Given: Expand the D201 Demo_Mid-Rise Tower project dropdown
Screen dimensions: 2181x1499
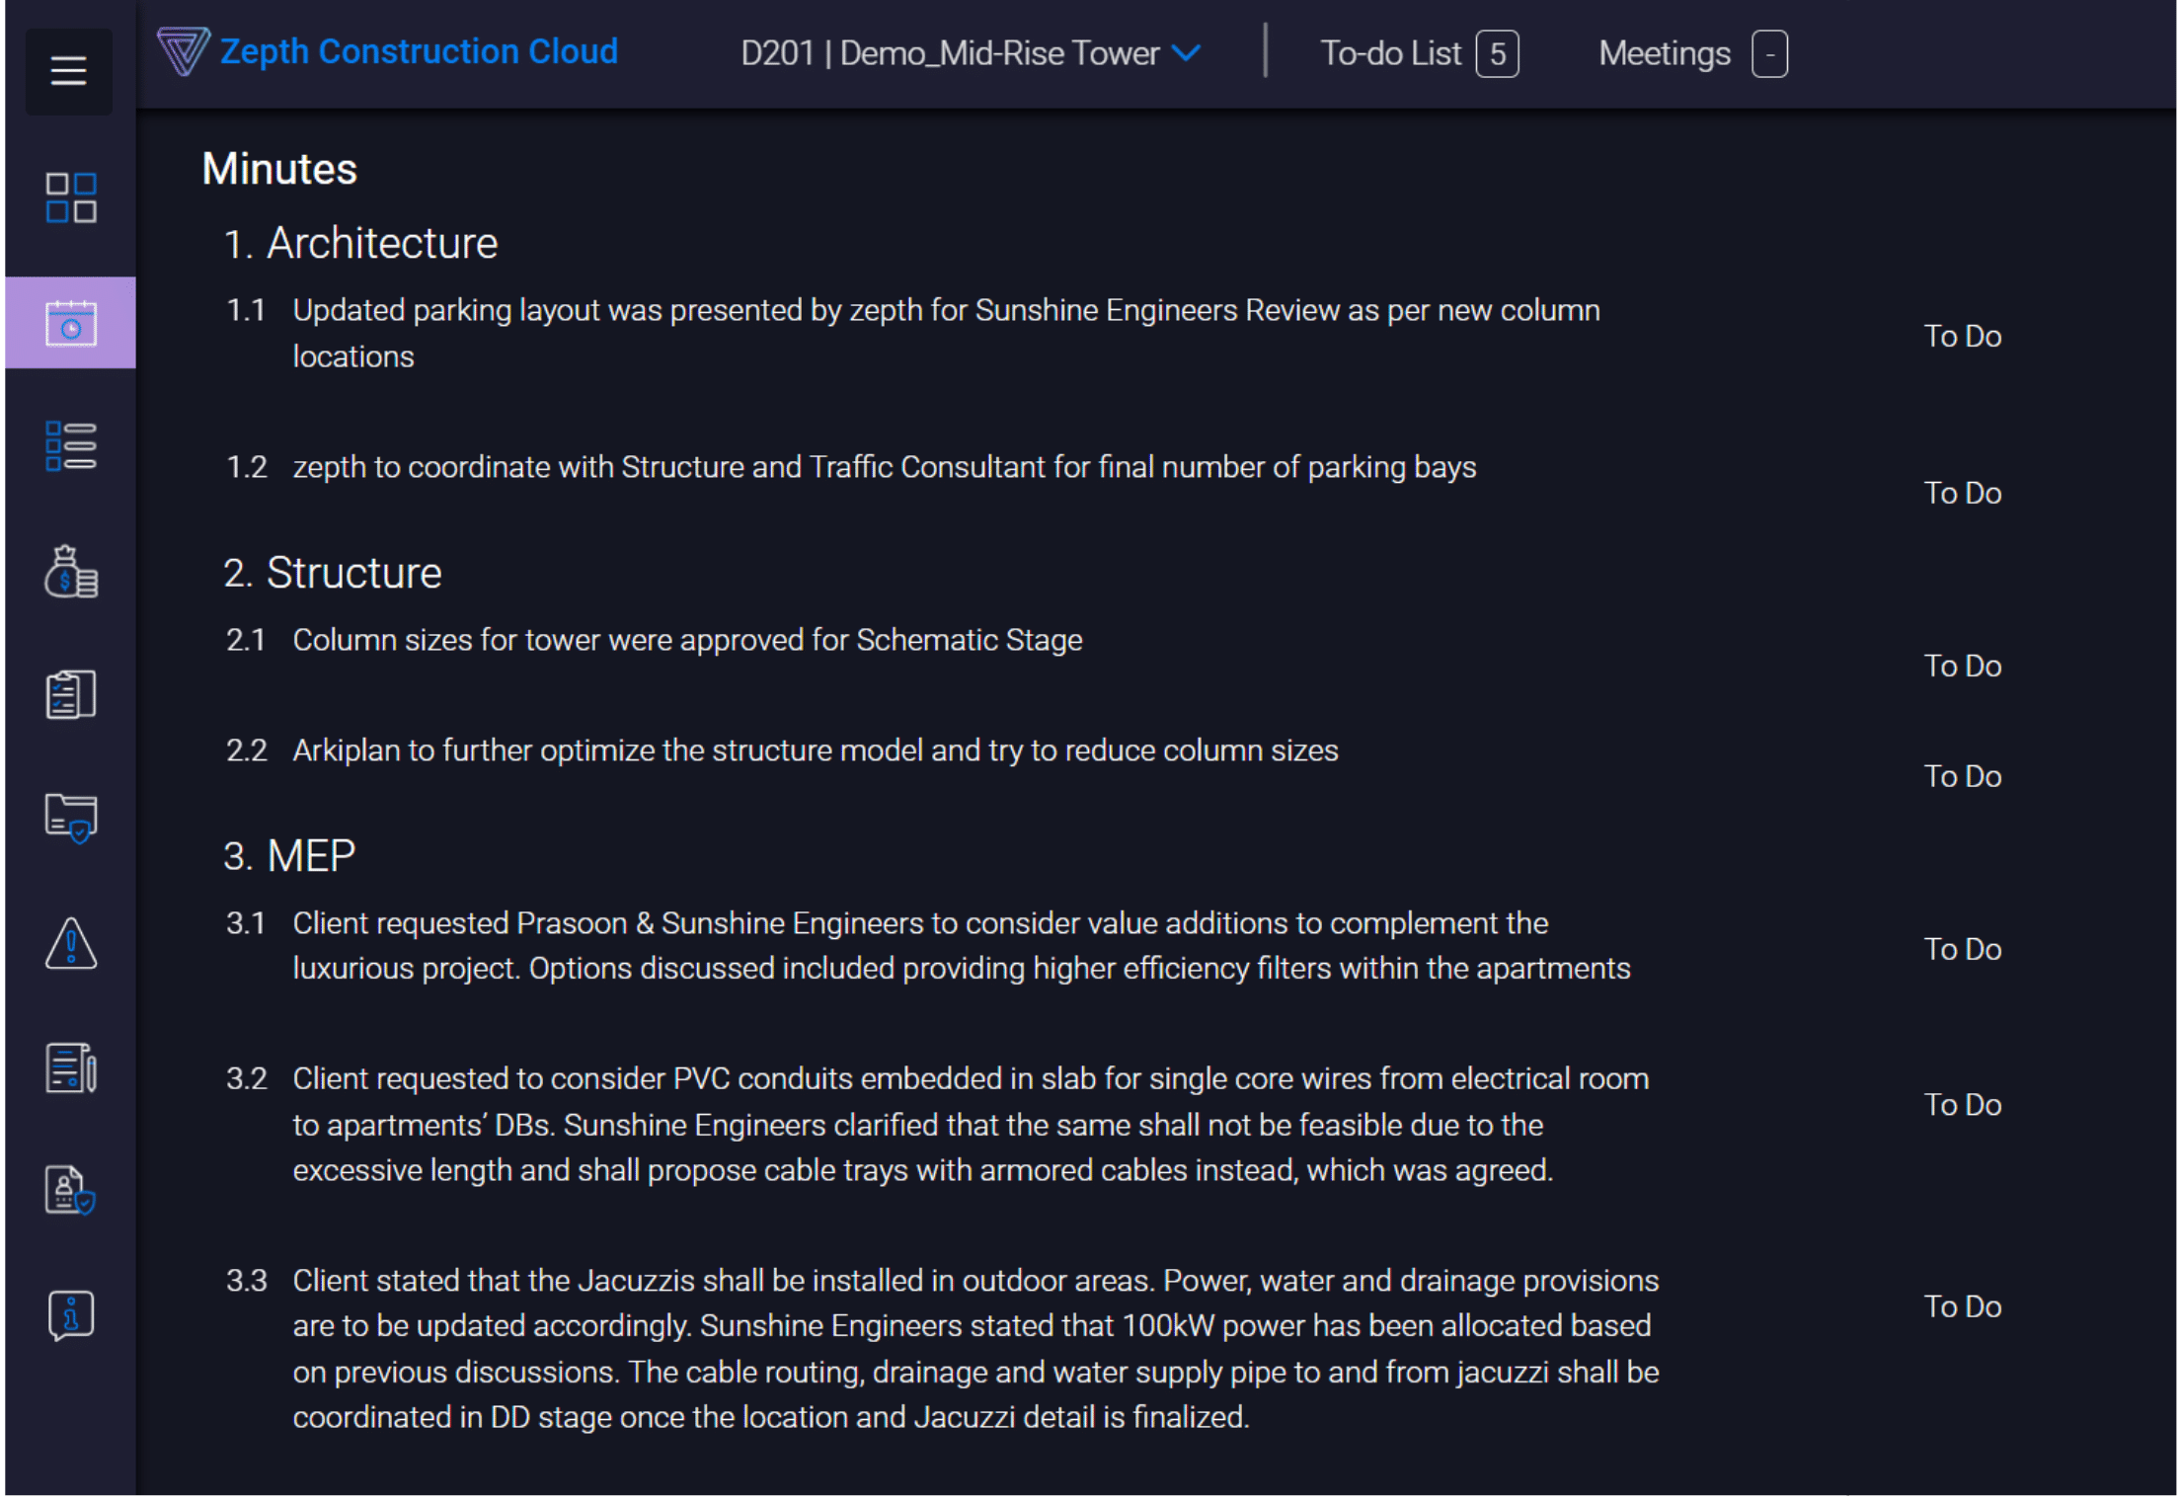Looking at the screenshot, I should (x=971, y=53).
